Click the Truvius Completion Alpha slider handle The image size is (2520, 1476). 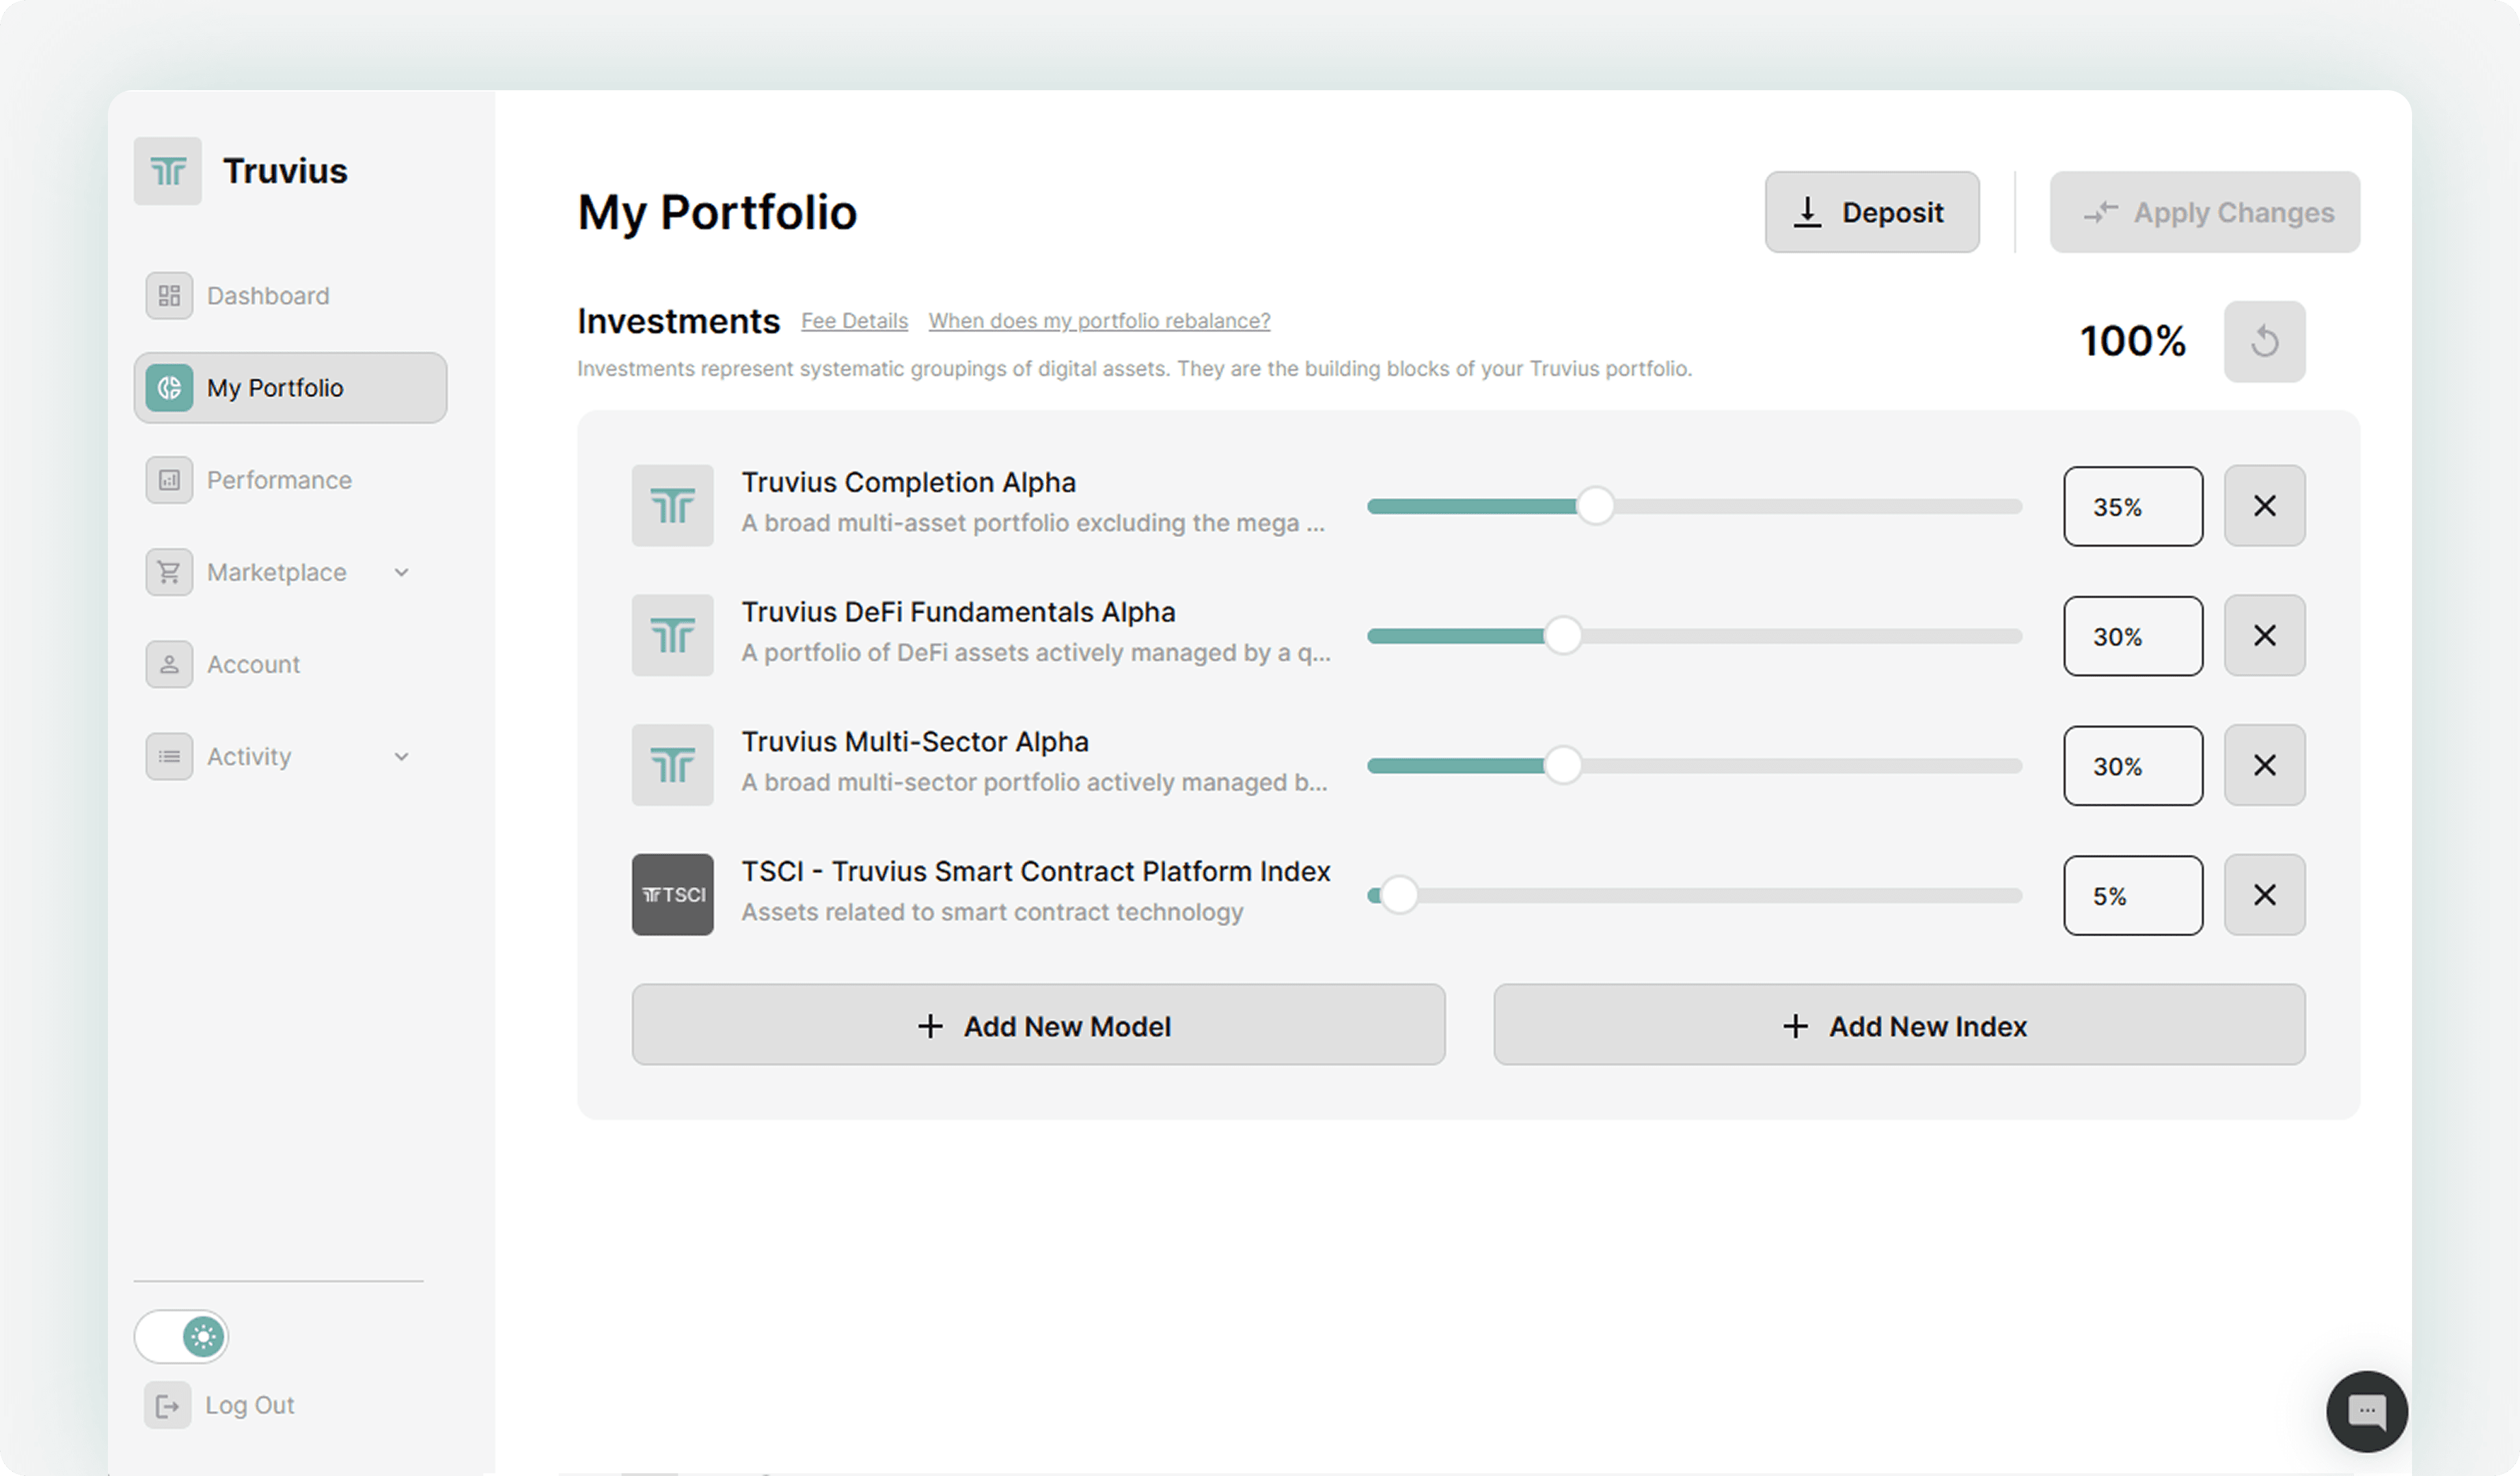coord(1595,506)
